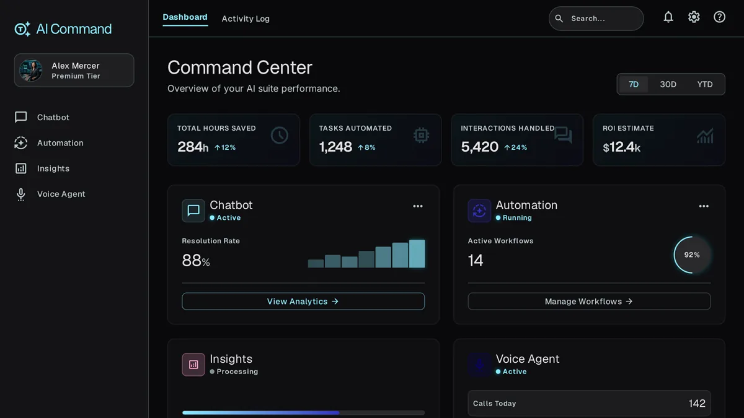Click clock icon on Total Hours Saved card
The width and height of the screenshot is (744, 418).
pyautogui.click(x=280, y=135)
